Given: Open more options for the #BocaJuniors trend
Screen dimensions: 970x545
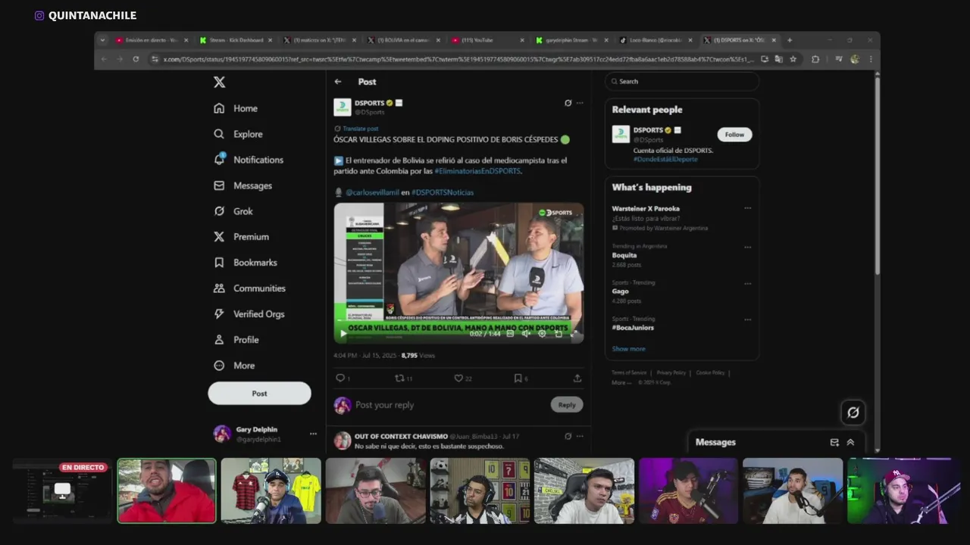Looking at the screenshot, I should 748,319.
